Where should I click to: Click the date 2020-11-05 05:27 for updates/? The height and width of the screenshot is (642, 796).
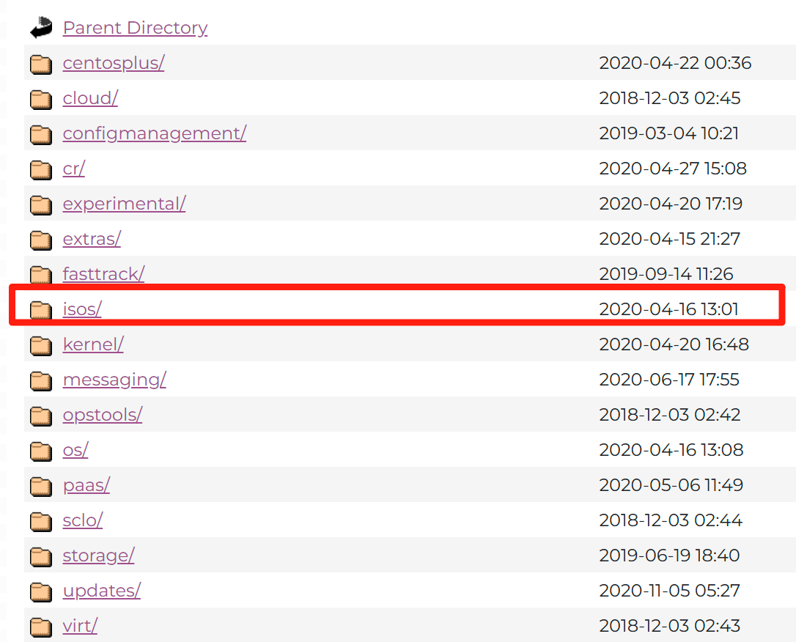click(670, 591)
